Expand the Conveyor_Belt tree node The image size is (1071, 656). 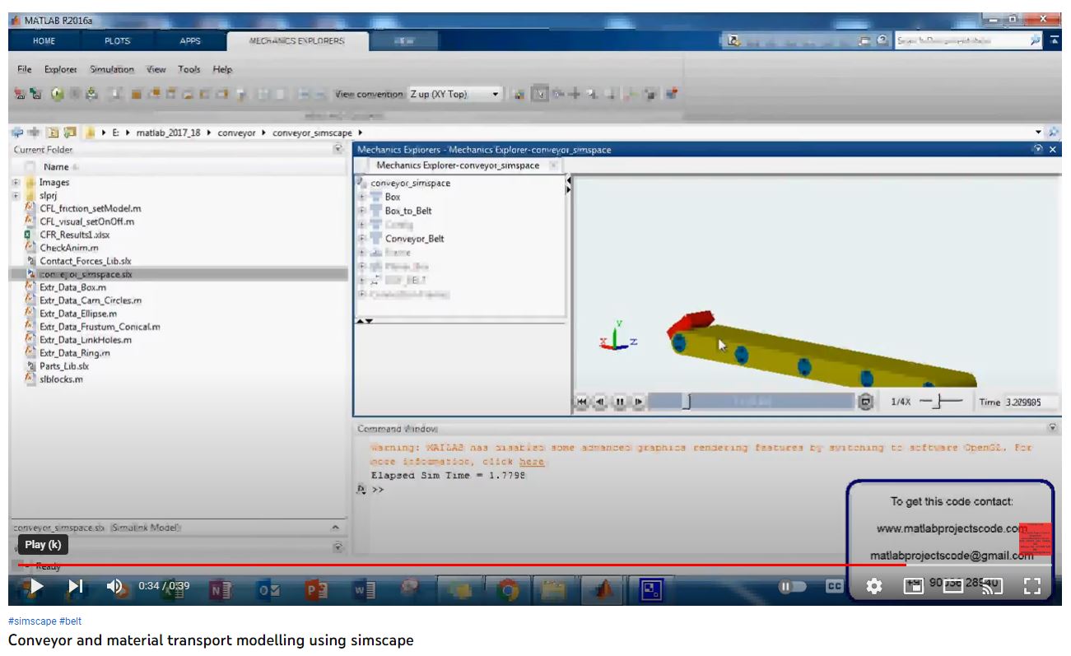(362, 239)
